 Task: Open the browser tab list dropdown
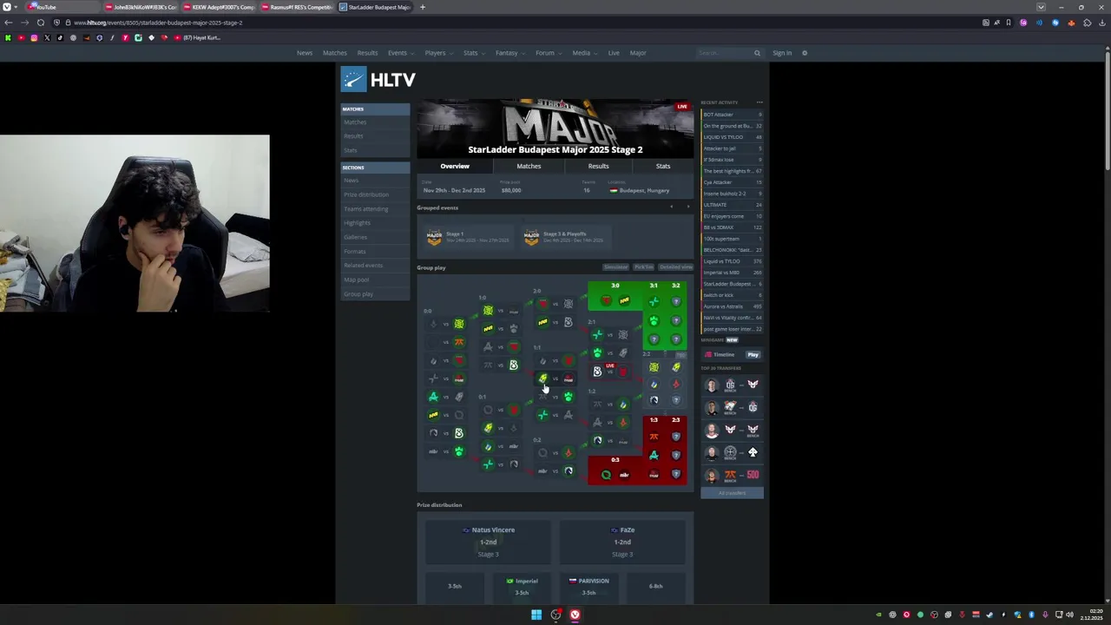click(1041, 7)
